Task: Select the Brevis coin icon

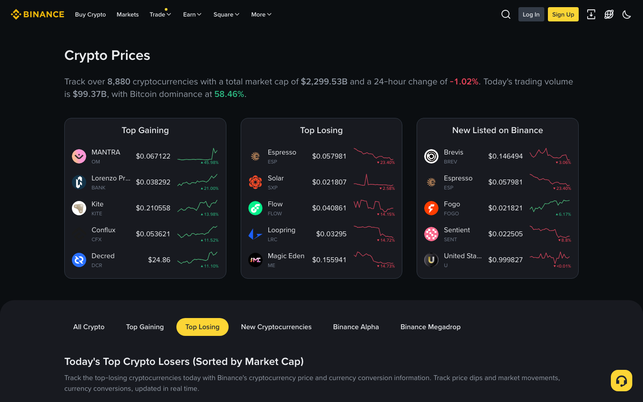Action: pyautogui.click(x=431, y=156)
